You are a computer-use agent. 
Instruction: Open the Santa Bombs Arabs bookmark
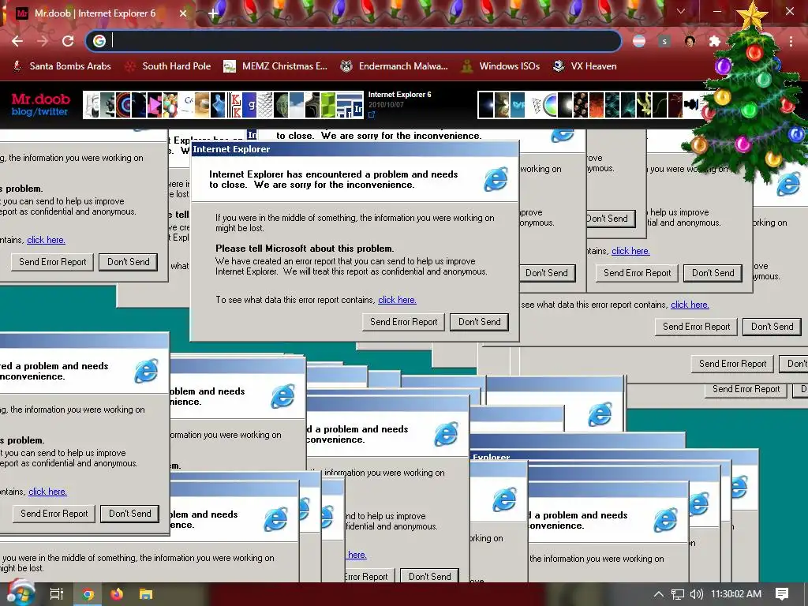[62, 66]
